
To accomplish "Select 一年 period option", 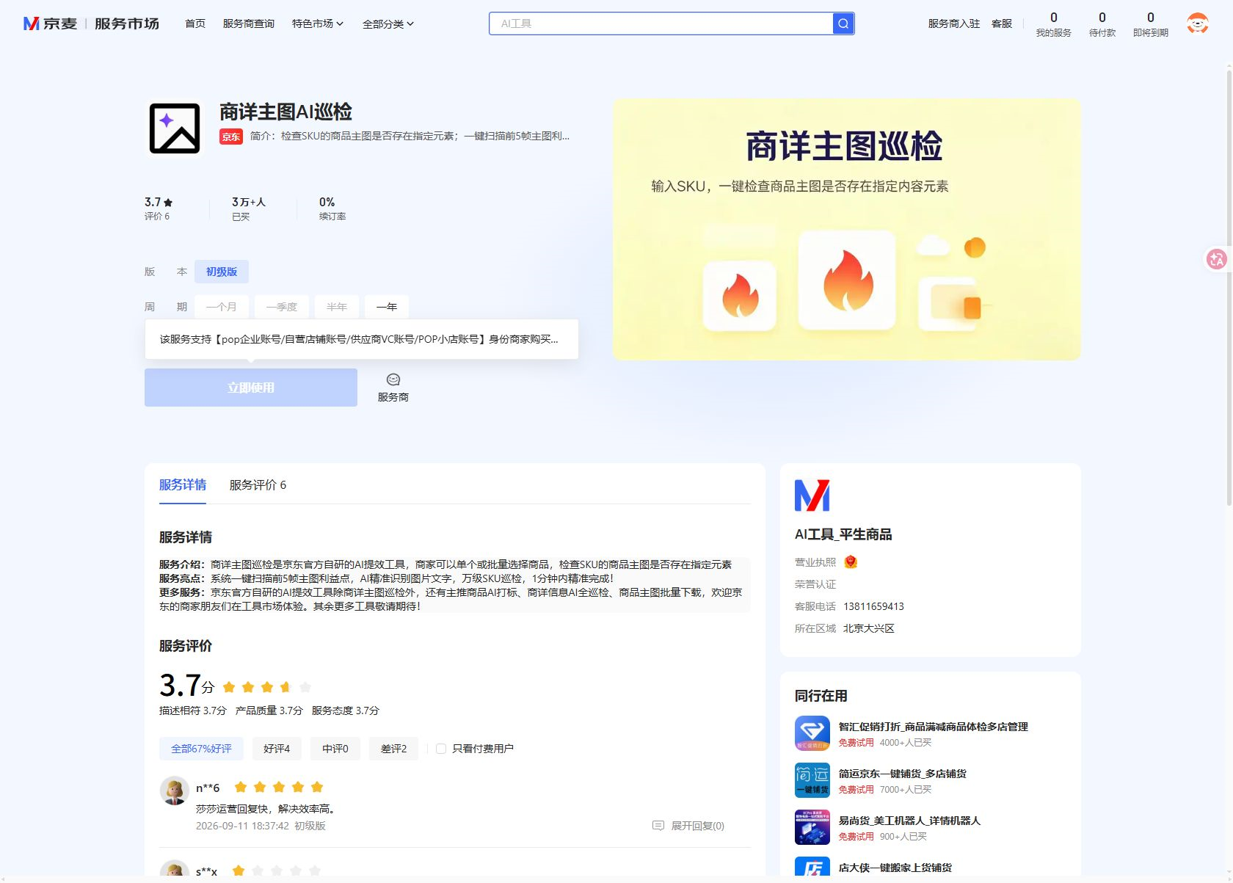I will 387,307.
